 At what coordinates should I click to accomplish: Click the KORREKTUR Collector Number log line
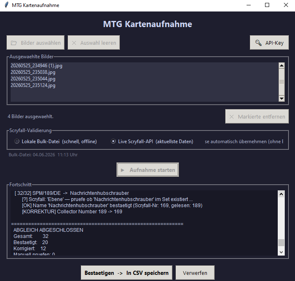pos(72,212)
